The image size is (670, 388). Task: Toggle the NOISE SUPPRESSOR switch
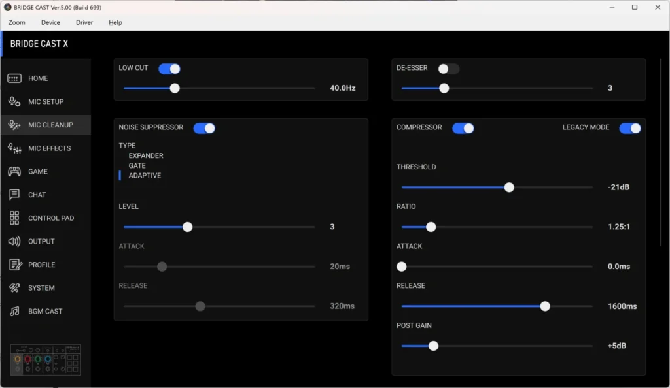click(204, 128)
